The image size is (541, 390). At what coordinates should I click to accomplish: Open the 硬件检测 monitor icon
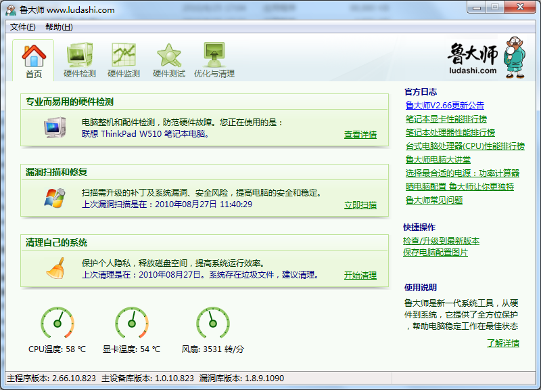tap(80, 55)
